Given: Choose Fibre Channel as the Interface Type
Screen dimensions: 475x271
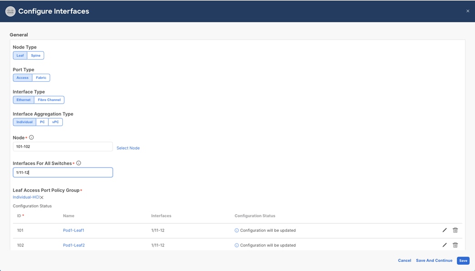Looking at the screenshot, I should [x=49, y=100].
